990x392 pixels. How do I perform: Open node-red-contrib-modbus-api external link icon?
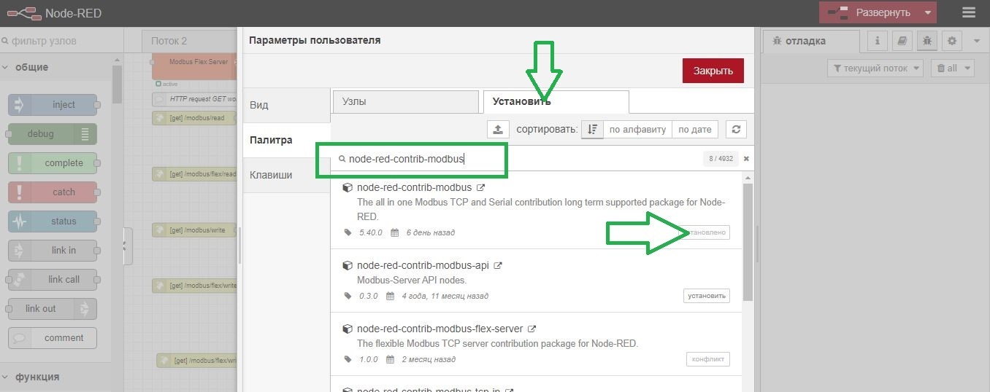[499, 265]
